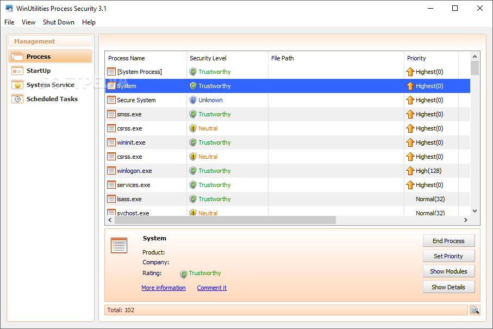Click the vertical scrollbar thumb

click(x=475, y=68)
